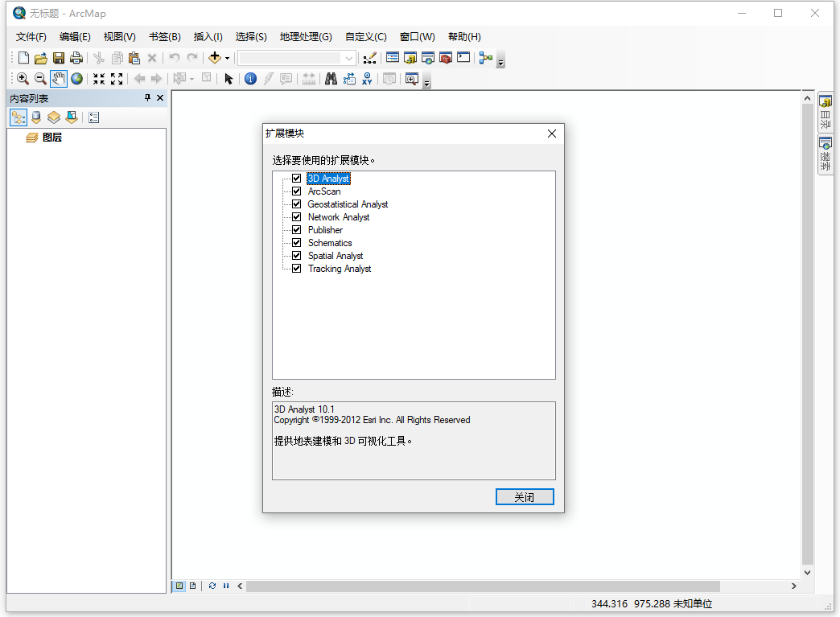Uncheck the ArcScan extension
The image size is (840, 617).
point(296,191)
